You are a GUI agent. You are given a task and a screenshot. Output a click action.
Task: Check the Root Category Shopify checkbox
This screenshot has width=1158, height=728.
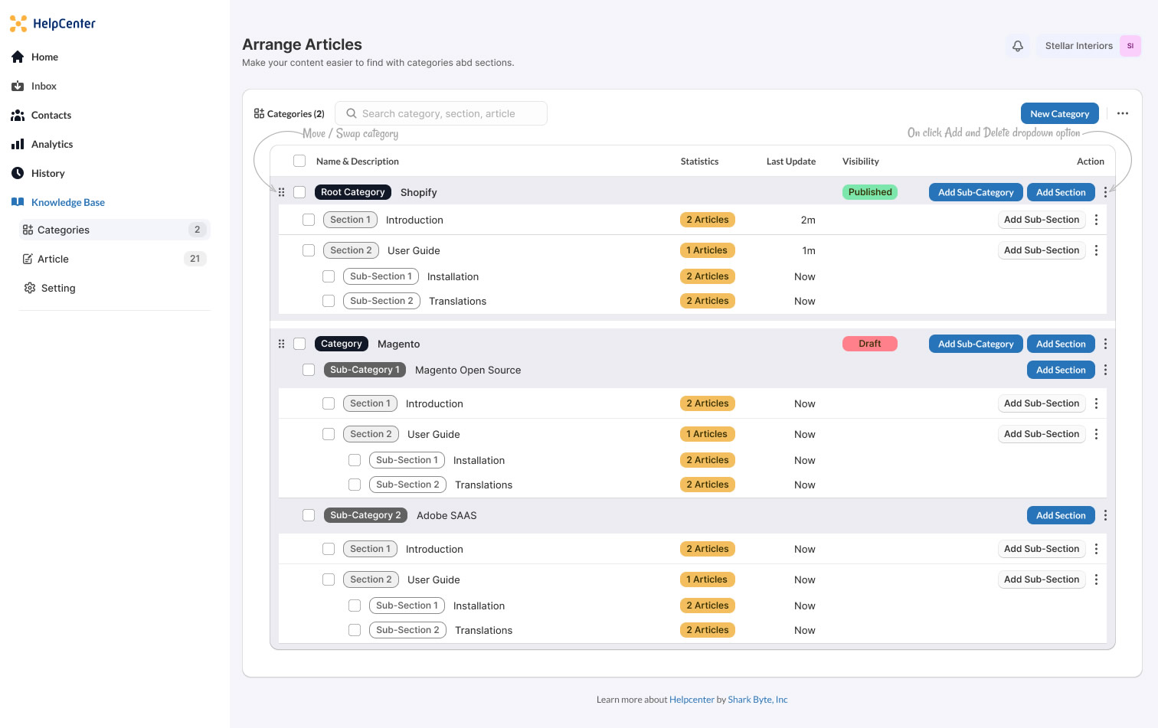[299, 192]
